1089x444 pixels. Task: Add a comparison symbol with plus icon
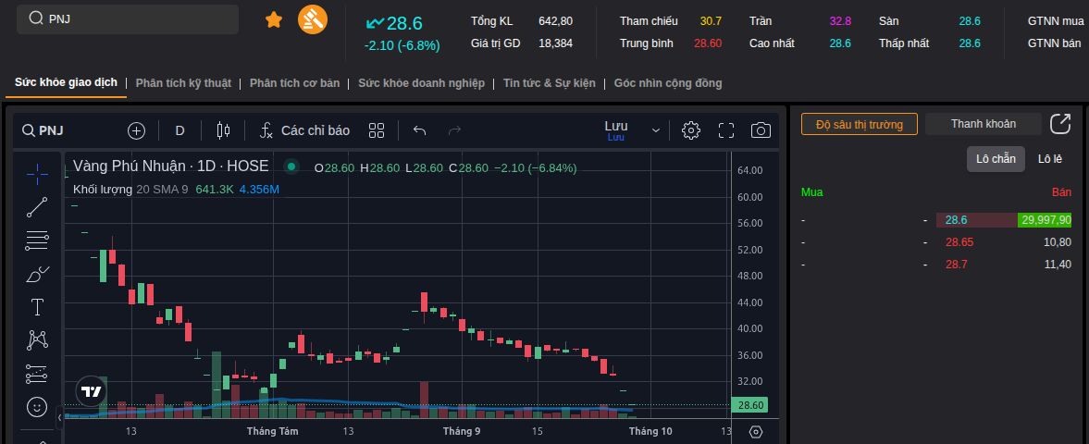(x=136, y=130)
